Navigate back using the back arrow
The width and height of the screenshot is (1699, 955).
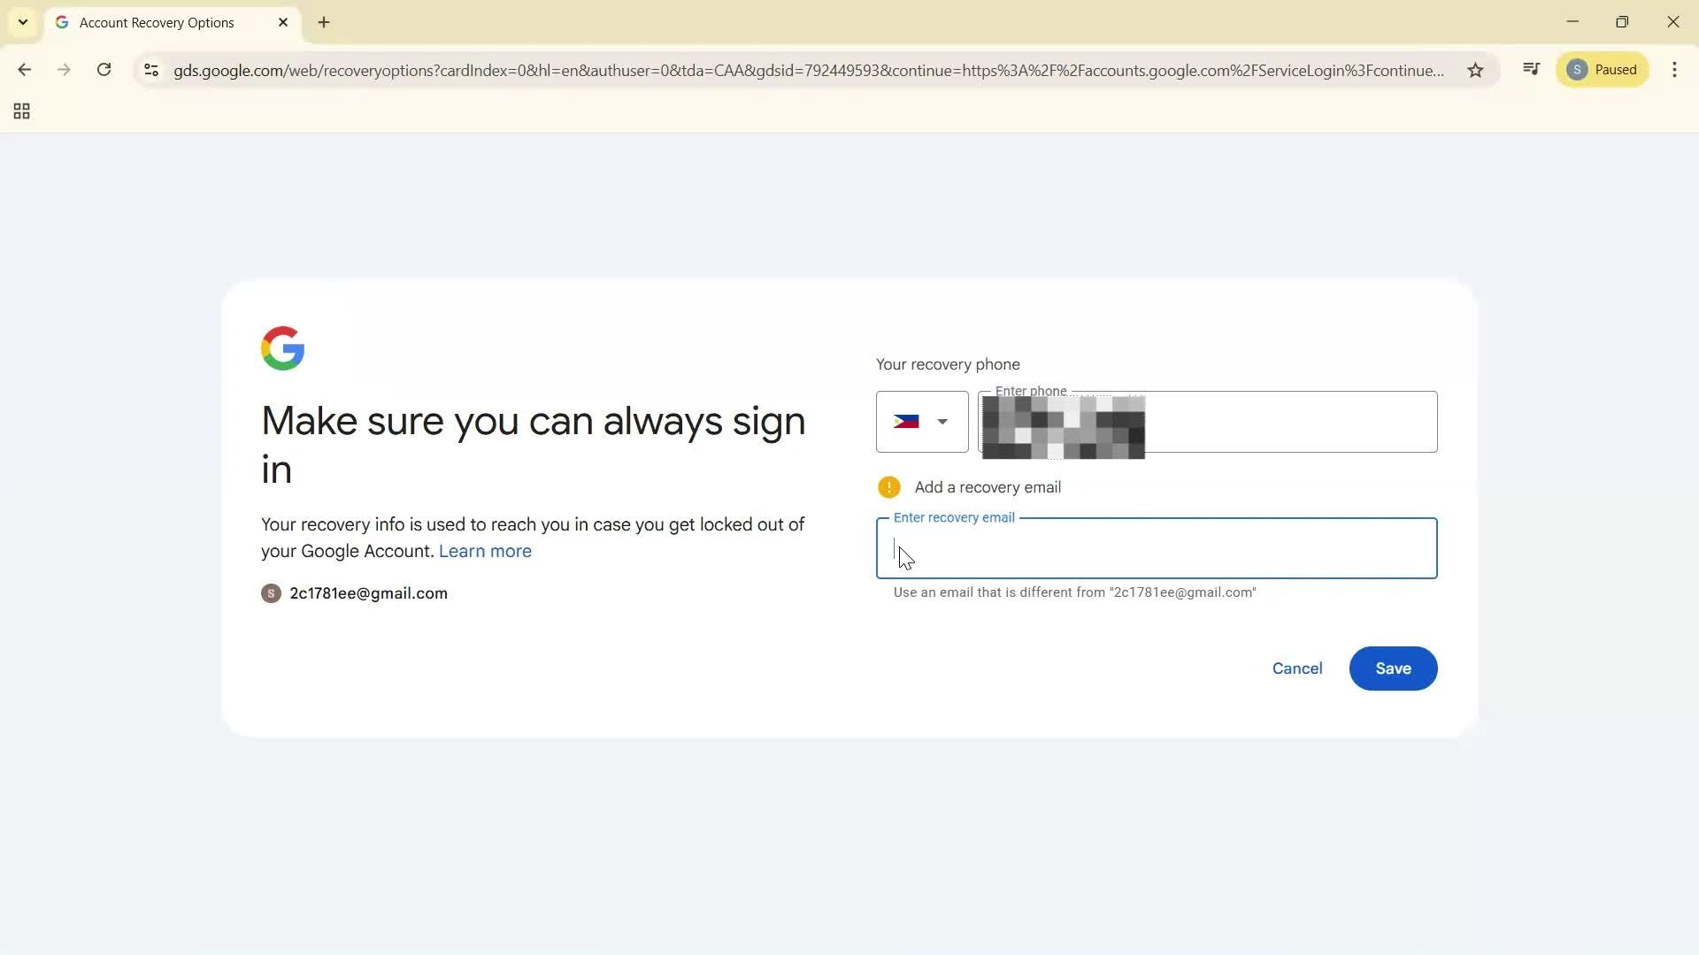[24, 70]
